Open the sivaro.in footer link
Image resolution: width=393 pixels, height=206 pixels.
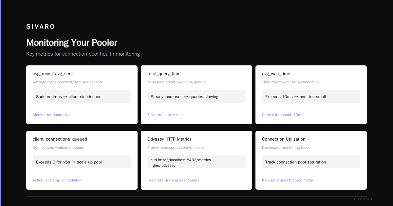pos(363,198)
